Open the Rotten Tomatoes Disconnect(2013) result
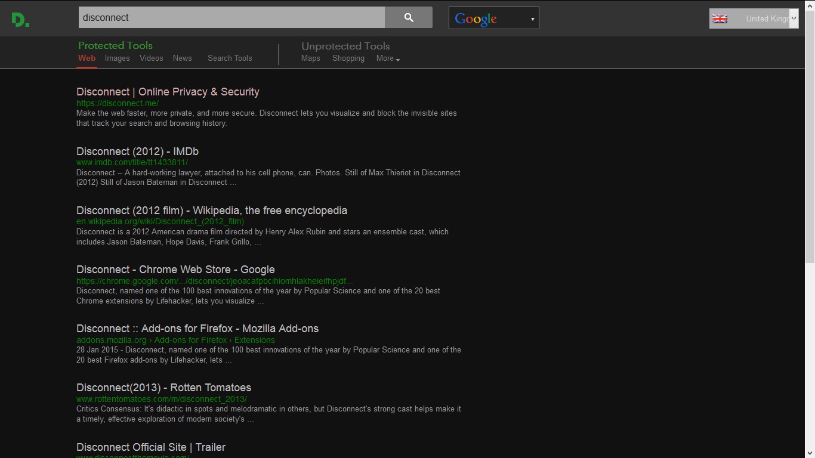The width and height of the screenshot is (815, 458). point(163,388)
